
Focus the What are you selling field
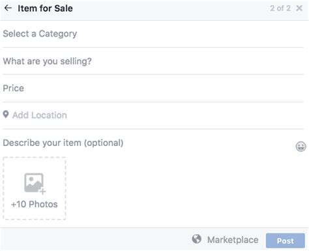pyautogui.click(x=153, y=61)
